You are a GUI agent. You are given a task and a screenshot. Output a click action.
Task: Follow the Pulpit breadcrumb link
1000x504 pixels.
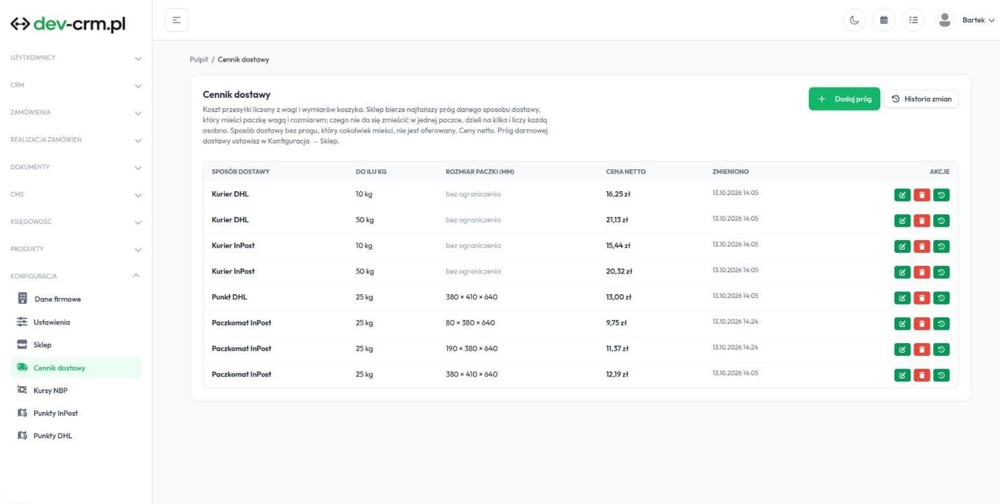tap(199, 60)
